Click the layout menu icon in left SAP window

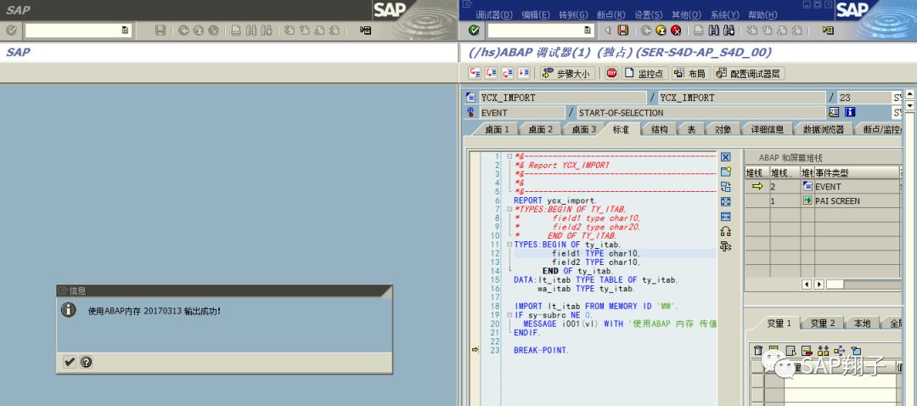(365, 31)
